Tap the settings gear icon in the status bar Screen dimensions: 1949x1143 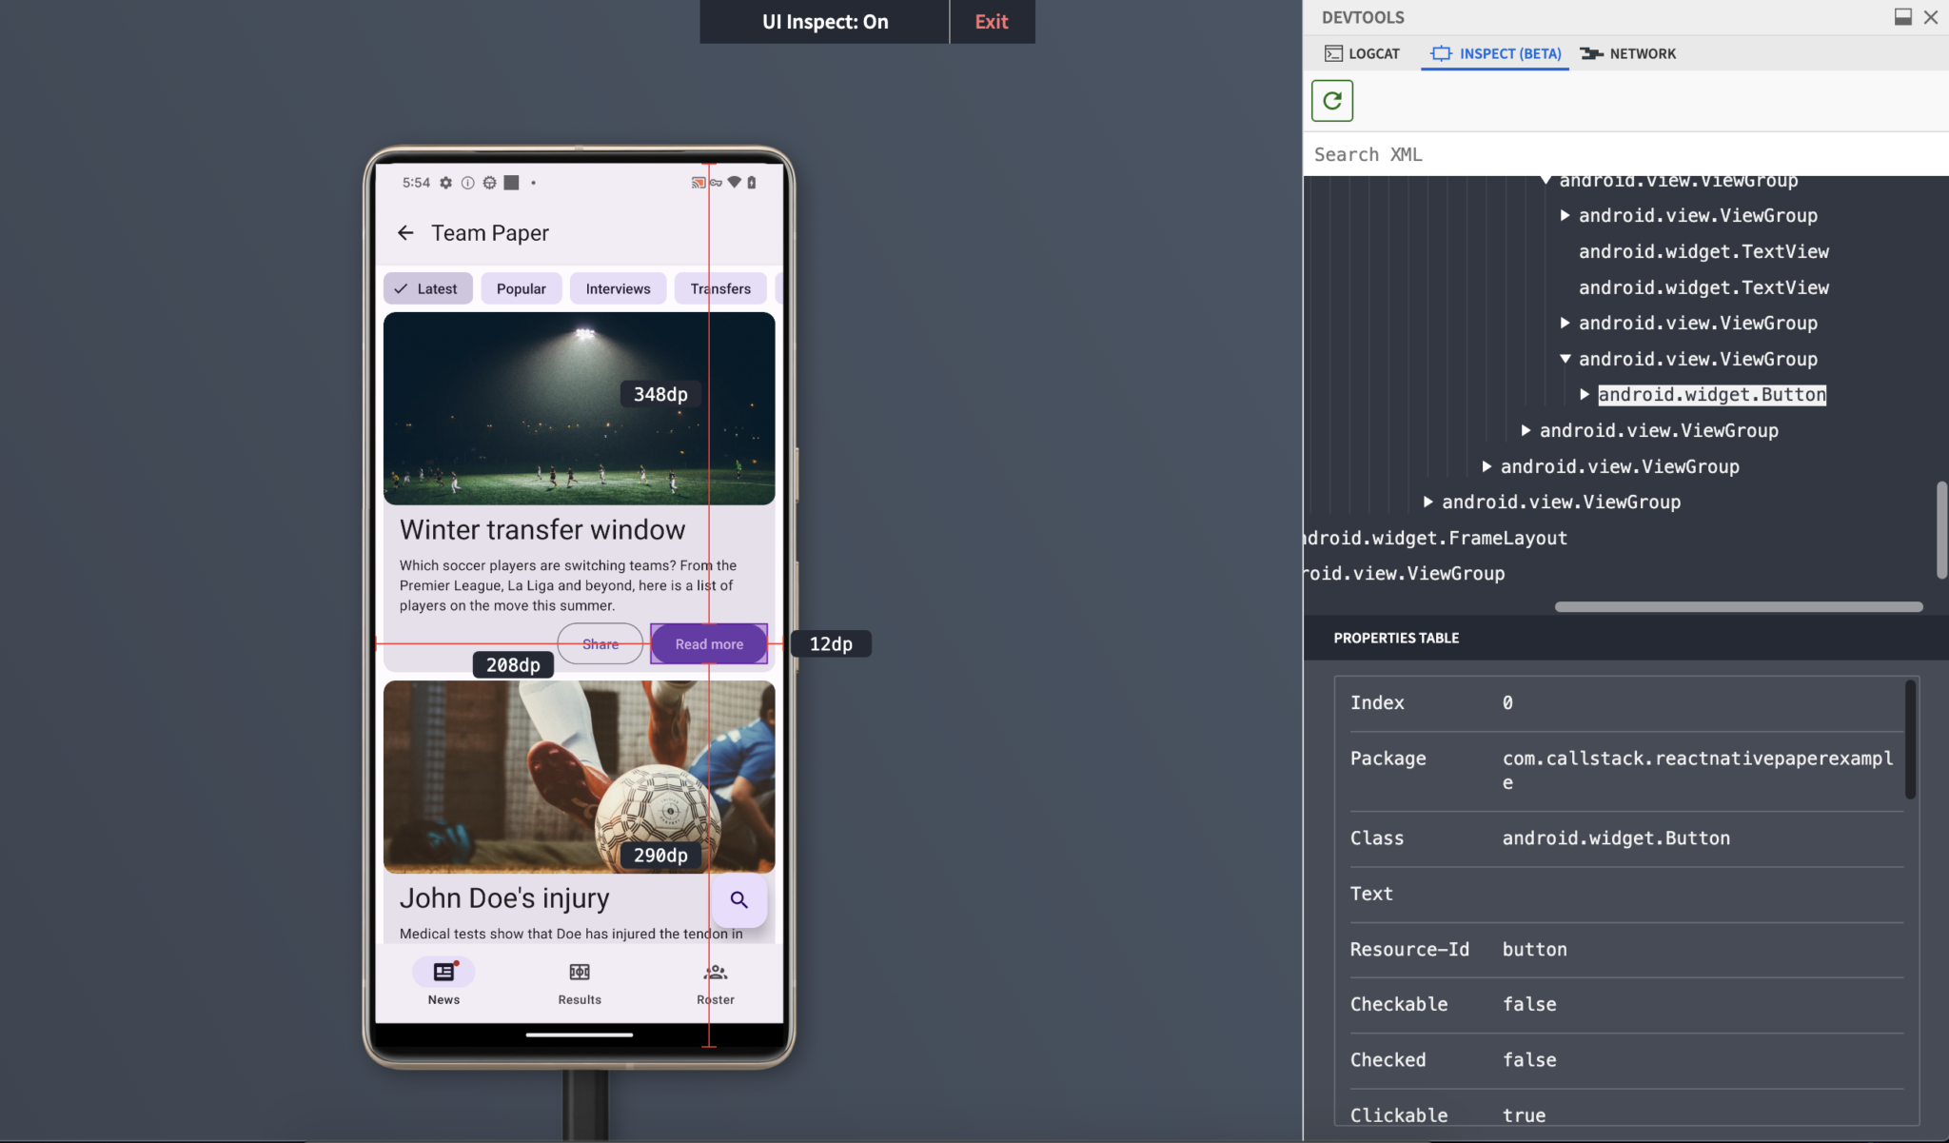(x=445, y=182)
